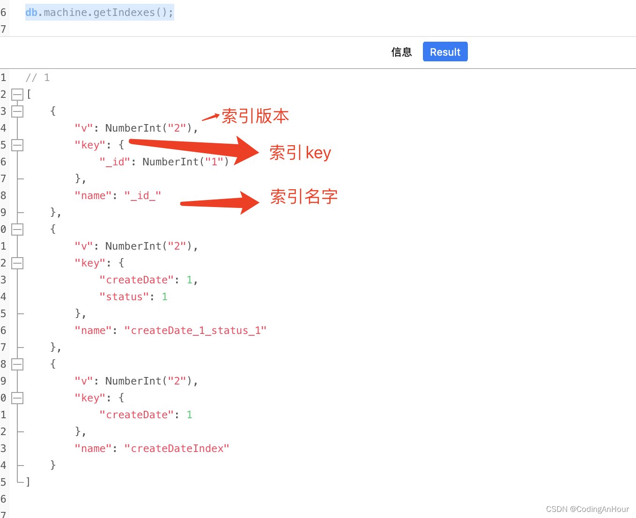Click the "status": 1 line
Viewport: 636px width, 518px height.
(x=133, y=297)
